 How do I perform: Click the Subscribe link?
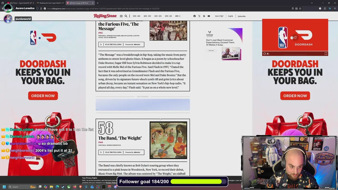point(242,16)
